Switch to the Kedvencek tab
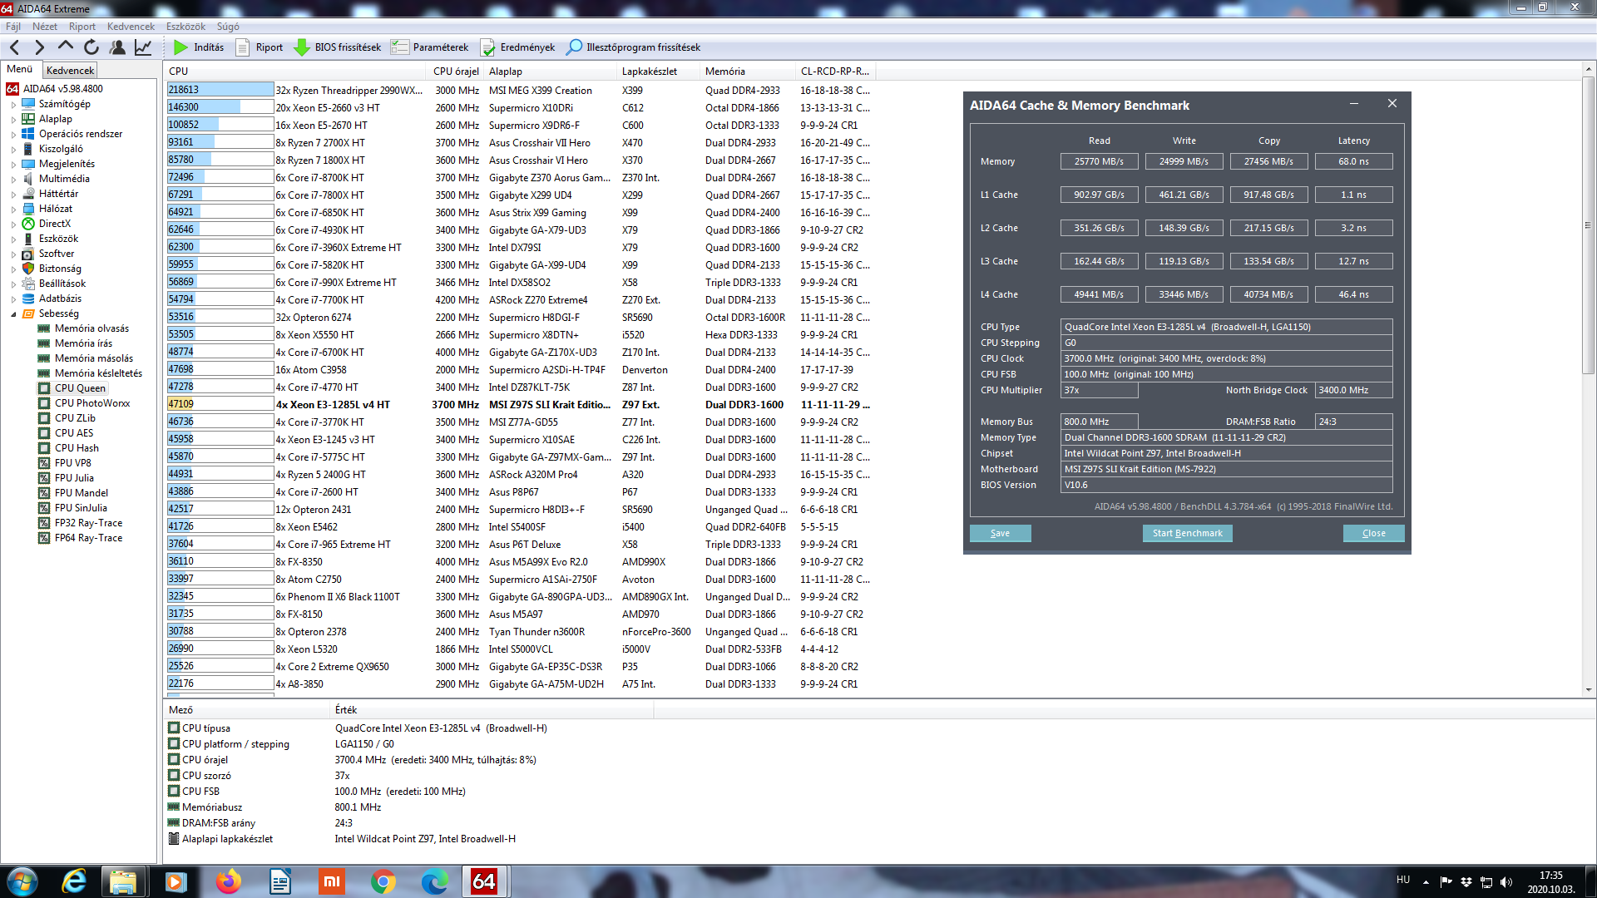 (70, 71)
